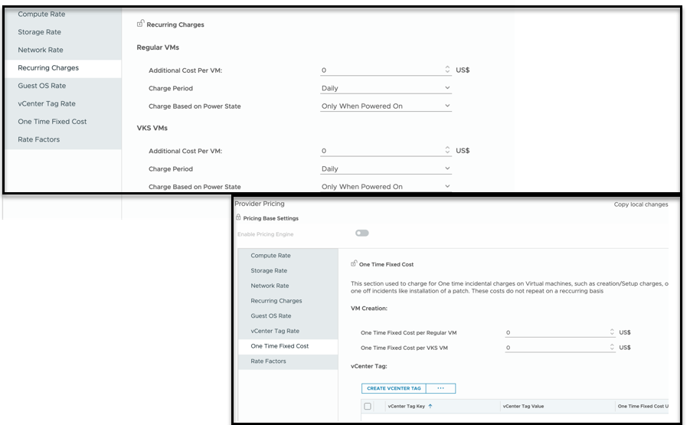Click the vCenter Tag Value column header

[x=523, y=406]
